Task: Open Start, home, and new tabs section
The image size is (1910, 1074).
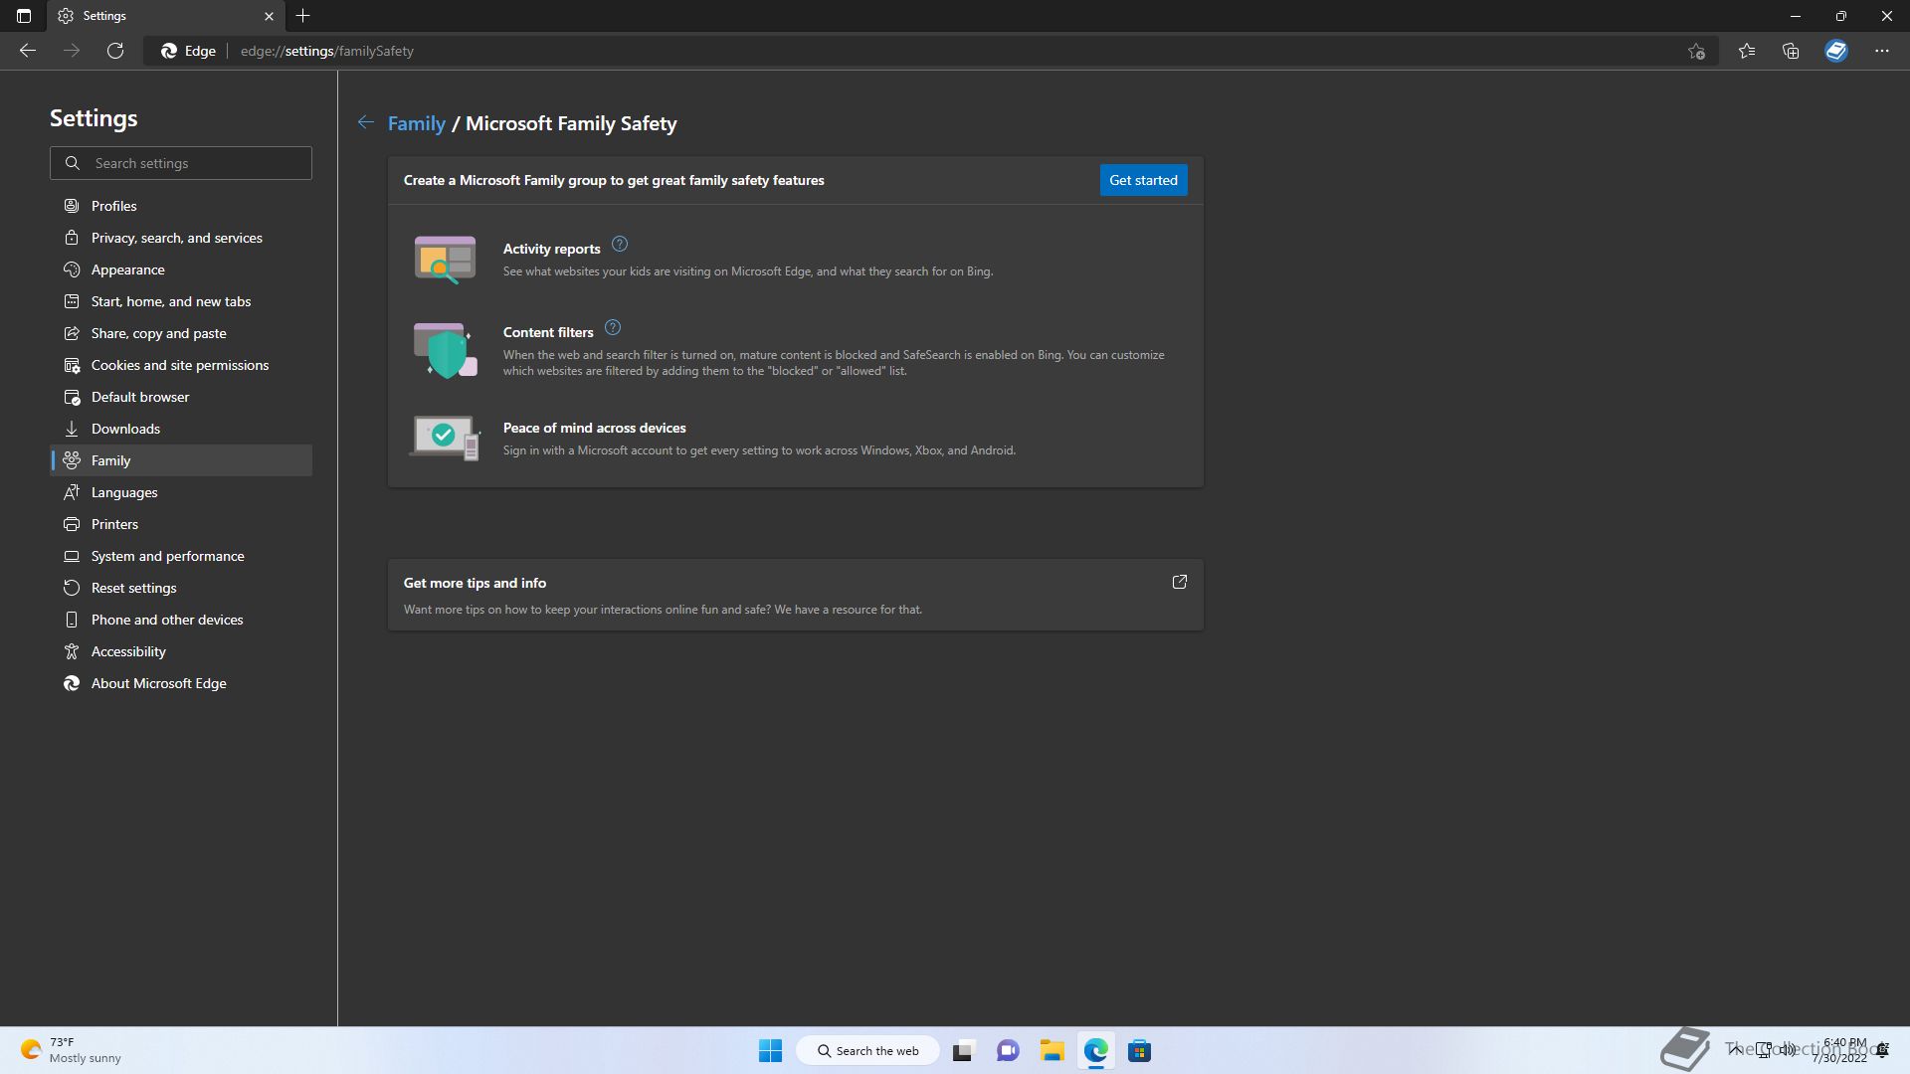Action: click(x=181, y=301)
